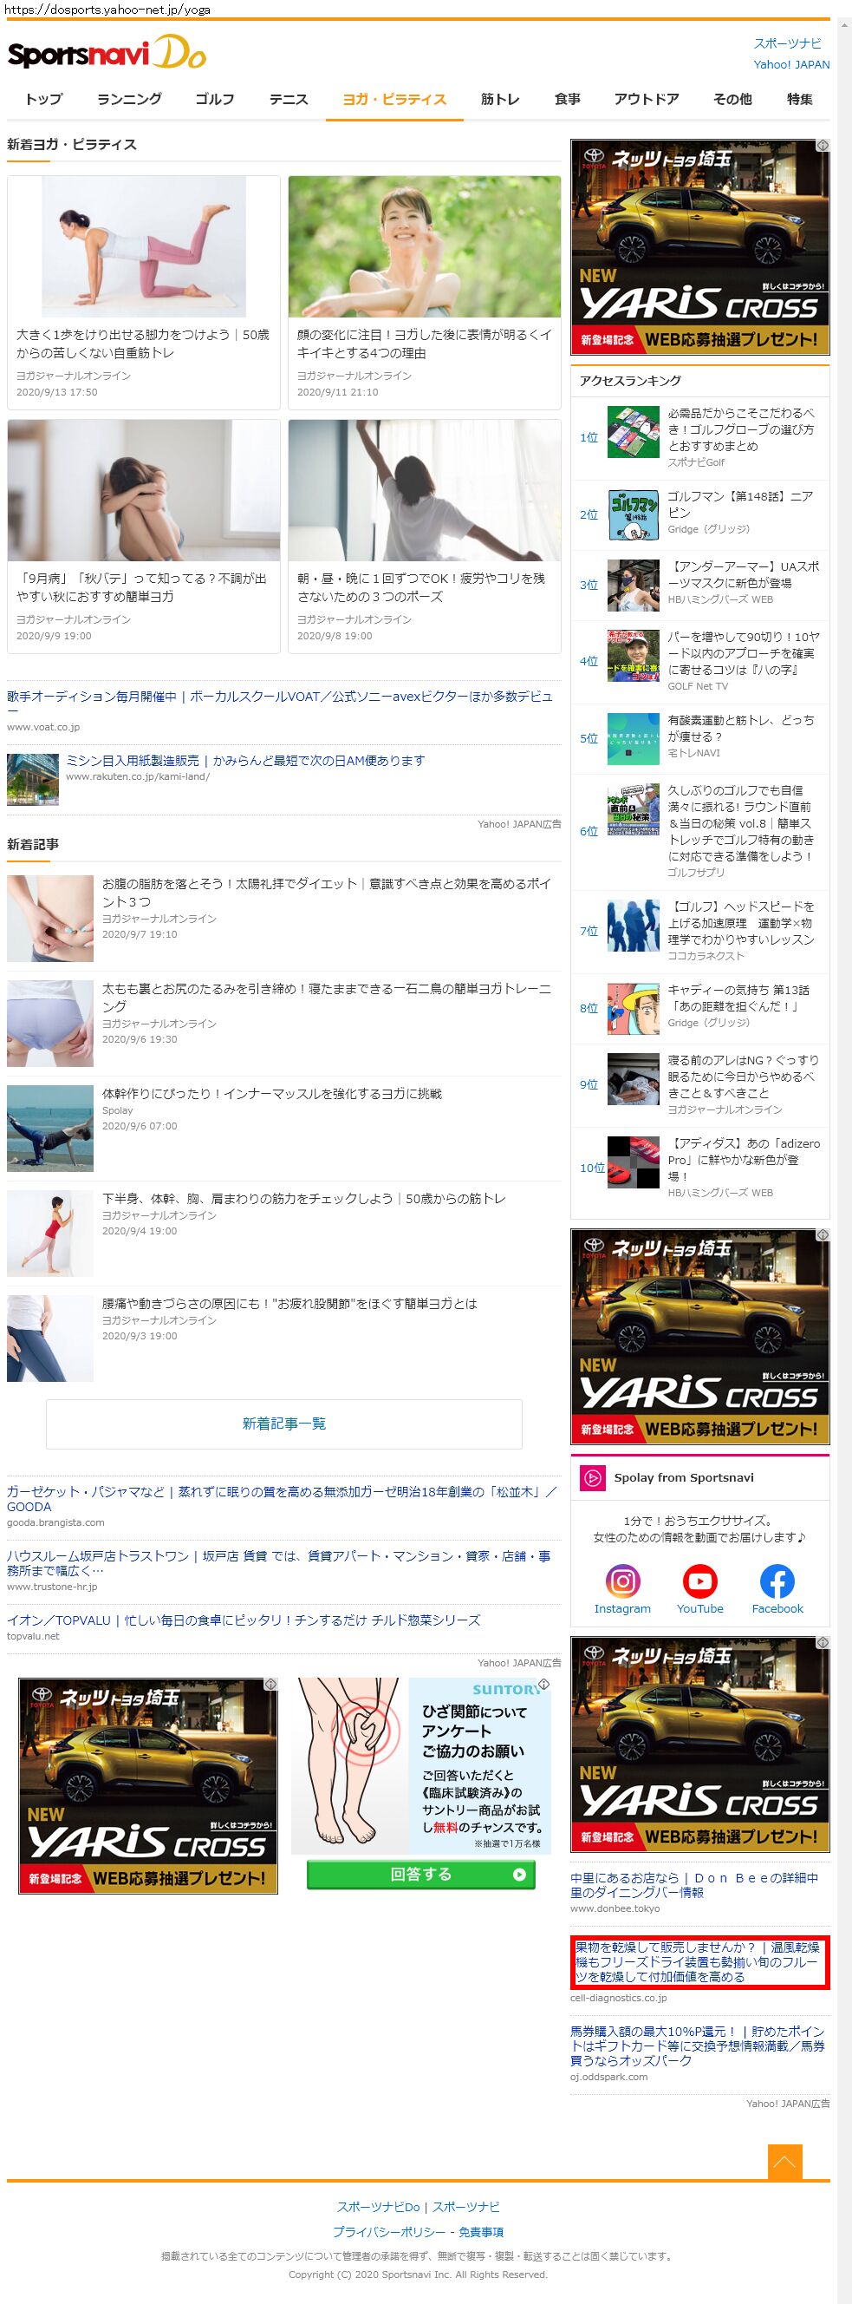Open article 下半身、体幹、胸、肩まわりの筋力
Viewport: 852px width, 2304px height.
click(304, 1199)
